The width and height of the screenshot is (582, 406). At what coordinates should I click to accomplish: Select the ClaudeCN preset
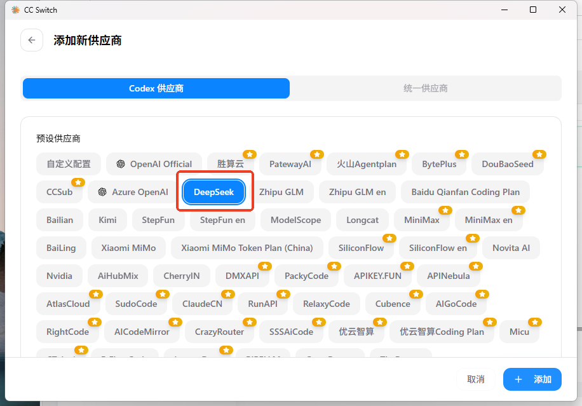click(202, 304)
